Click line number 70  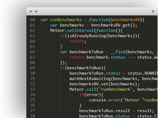(x=33, y=73)
